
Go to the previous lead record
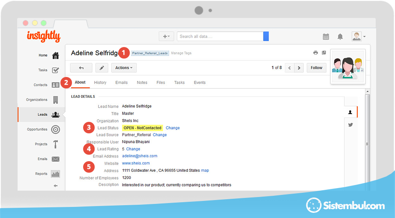point(290,68)
